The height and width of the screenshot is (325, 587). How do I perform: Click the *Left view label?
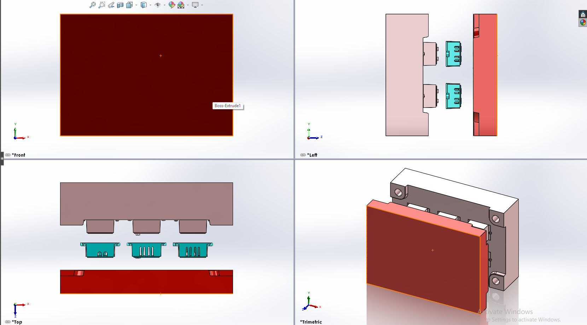pyautogui.click(x=312, y=155)
